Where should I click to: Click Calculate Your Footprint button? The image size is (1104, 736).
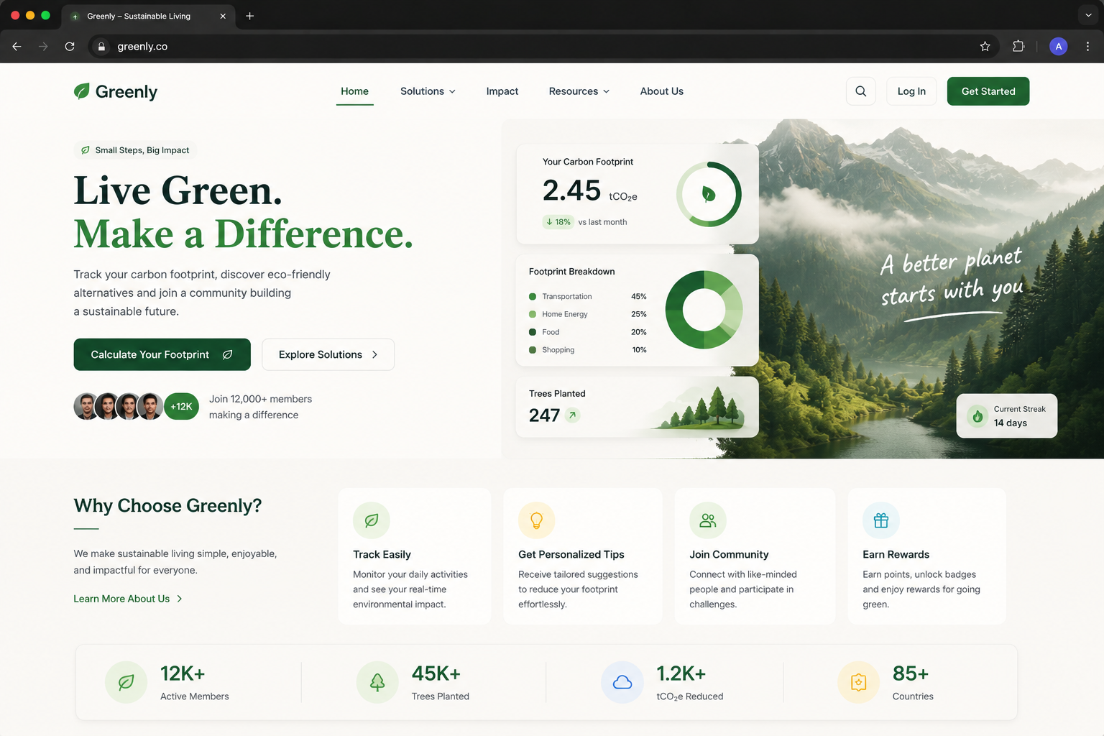click(162, 354)
